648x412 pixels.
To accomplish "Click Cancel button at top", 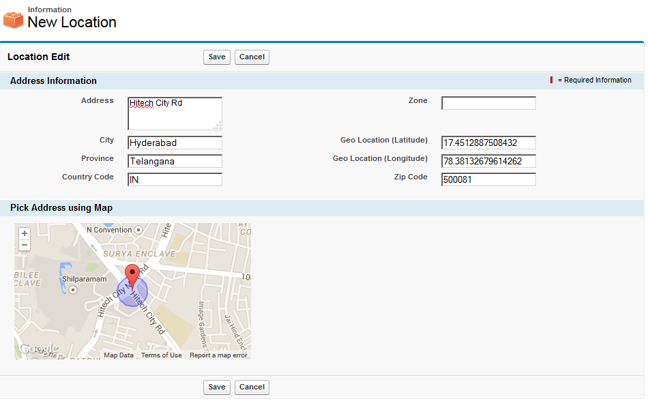I will coord(252,57).
